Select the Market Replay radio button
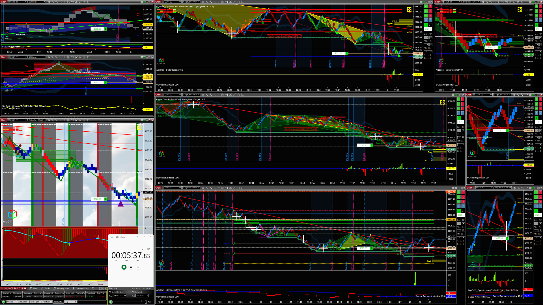This screenshot has height=305, width=543. point(110,292)
